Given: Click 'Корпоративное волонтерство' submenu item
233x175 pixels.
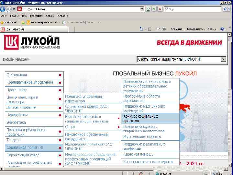Looking at the screenshot, I should click(150, 162).
